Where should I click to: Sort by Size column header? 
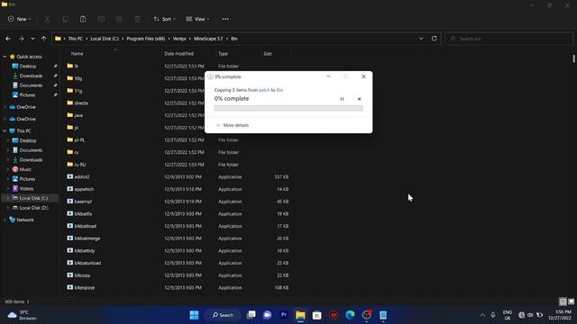[268, 54]
